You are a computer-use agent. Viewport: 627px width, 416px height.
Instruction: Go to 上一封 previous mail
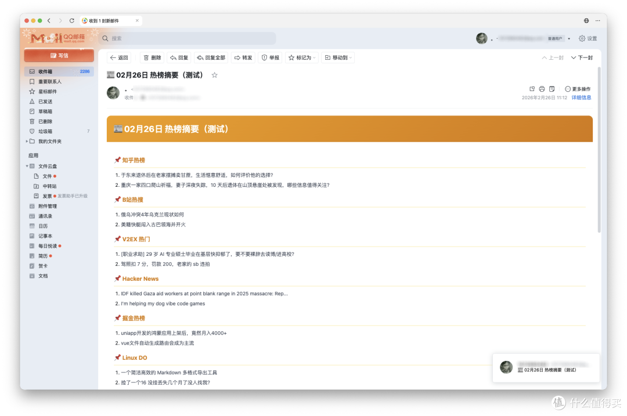click(553, 57)
